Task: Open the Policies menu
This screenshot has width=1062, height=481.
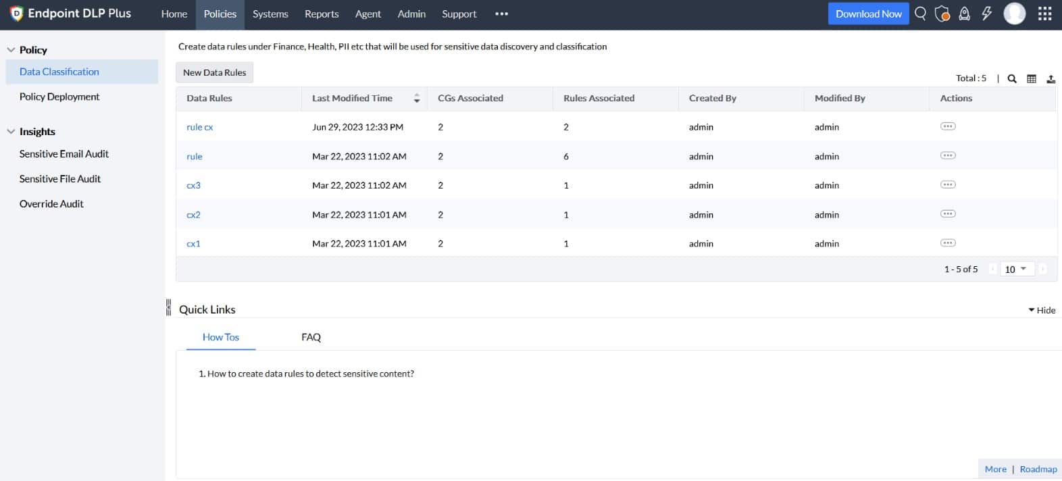Action: 220,14
